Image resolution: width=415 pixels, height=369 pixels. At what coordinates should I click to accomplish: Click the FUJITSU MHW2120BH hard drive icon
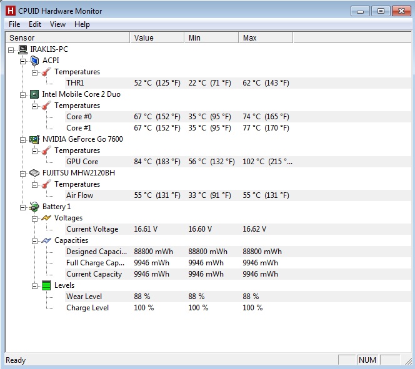point(35,173)
